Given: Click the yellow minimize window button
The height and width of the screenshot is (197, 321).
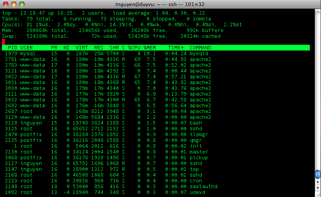Looking at the screenshot, I should click(14, 4).
